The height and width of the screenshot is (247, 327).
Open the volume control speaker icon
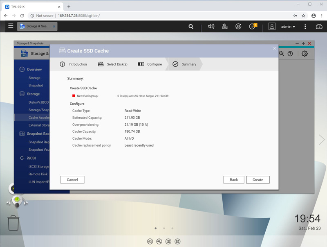[x=211, y=26]
